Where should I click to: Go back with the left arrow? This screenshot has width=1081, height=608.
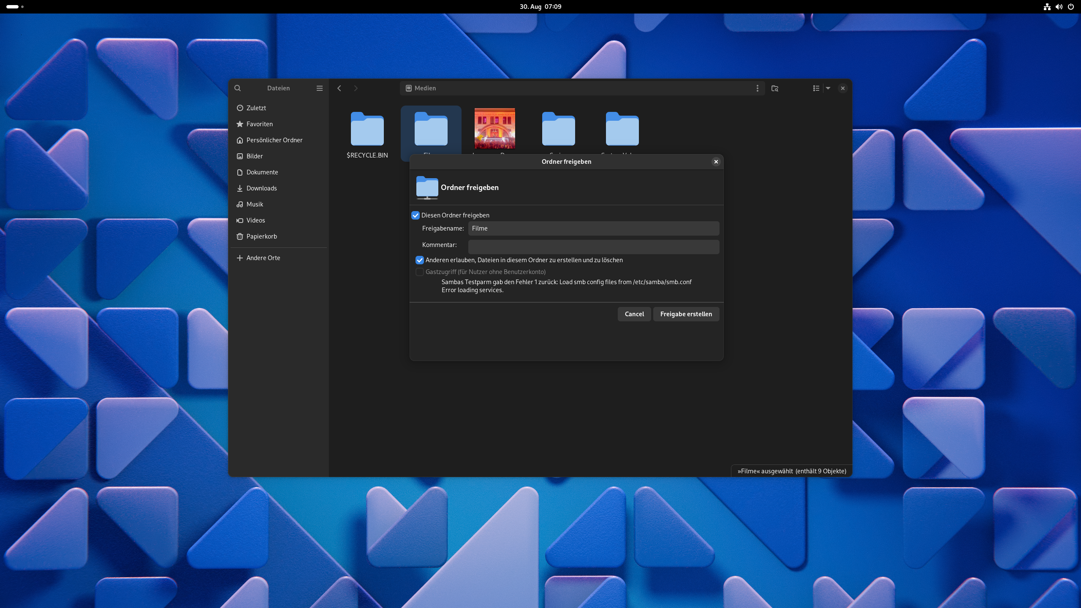(x=339, y=88)
